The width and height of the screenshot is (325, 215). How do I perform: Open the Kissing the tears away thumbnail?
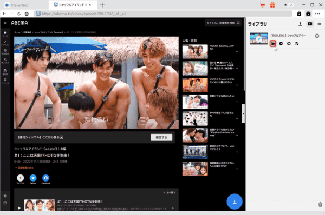[x=195, y=135]
